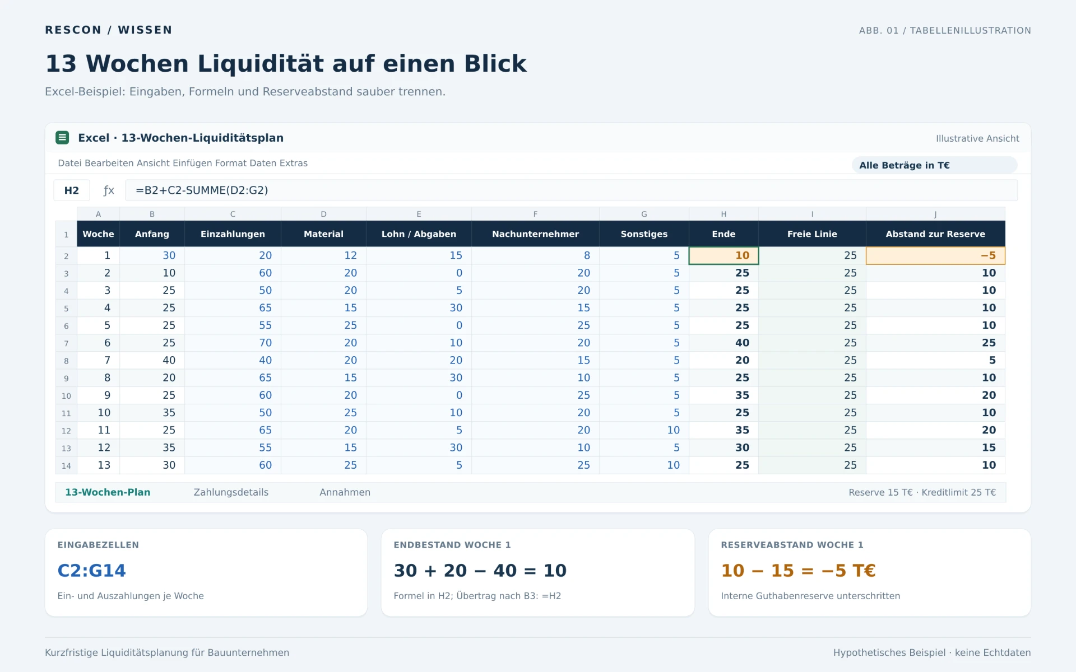The height and width of the screenshot is (672, 1076).
Task: Click the Nachunternehmer header cell
Action: click(535, 234)
